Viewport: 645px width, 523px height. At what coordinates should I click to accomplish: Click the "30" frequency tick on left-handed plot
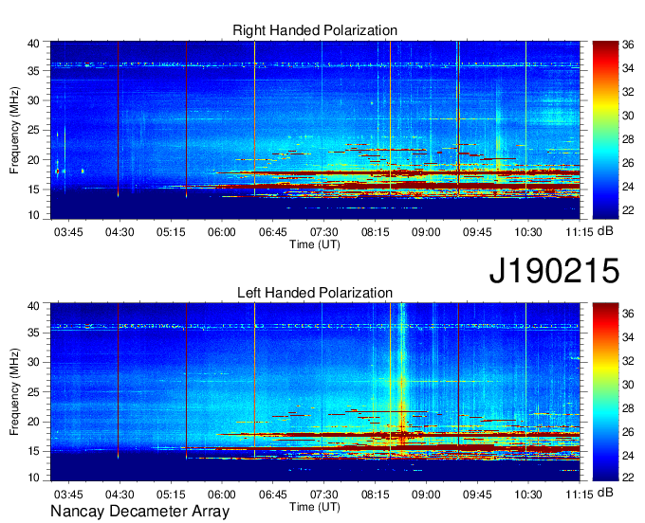tap(33, 362)
